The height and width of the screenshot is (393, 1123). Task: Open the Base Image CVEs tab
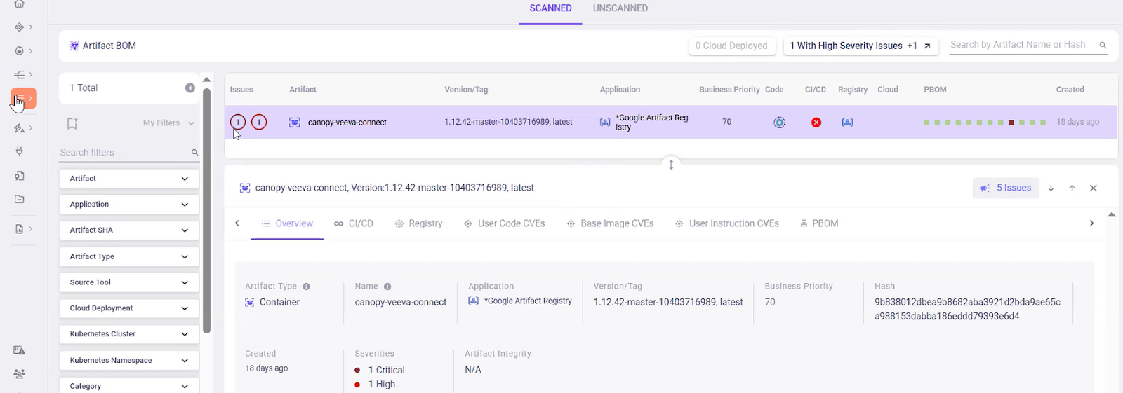pyautogui.click(x=610, y=223)
